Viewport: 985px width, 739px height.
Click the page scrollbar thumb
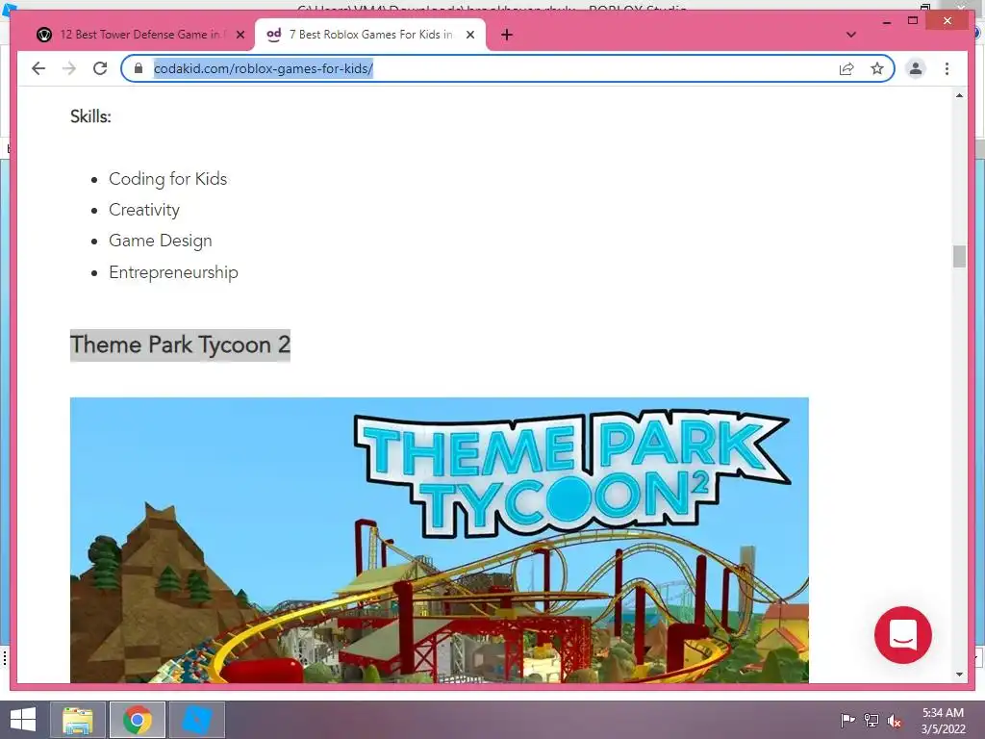click(x=959, y=256)
